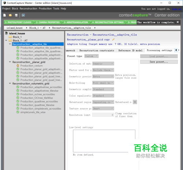The width and height of the screenshot is (183, 170).
Task: Click the green check icon of simpleLevels_tile_wise
Action: click(x=18, y=112)
